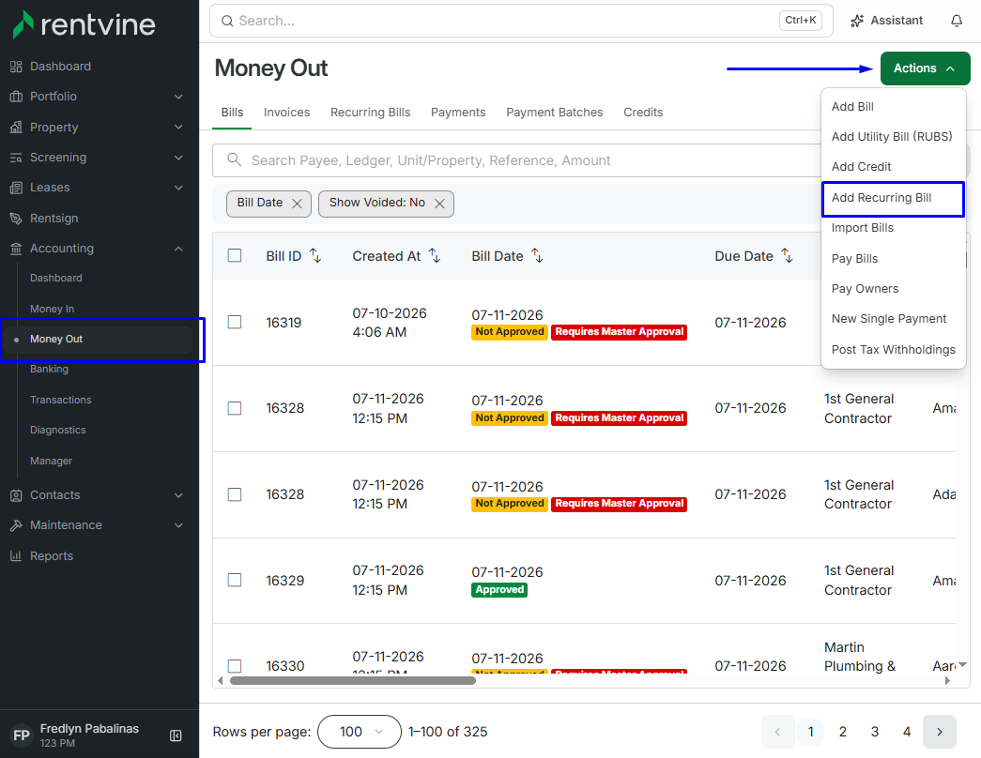Click the FP user avatar
981x758 pixels.
[x=22, y=735]
